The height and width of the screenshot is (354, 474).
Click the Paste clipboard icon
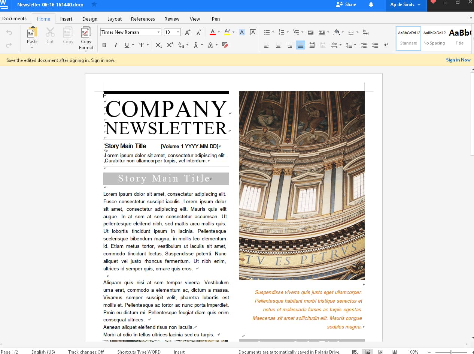pyautogui.click(x=32, y=33)
